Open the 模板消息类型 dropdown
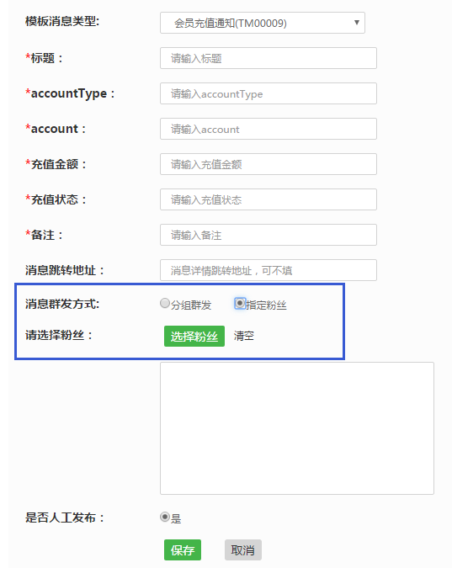 [263, 23]
